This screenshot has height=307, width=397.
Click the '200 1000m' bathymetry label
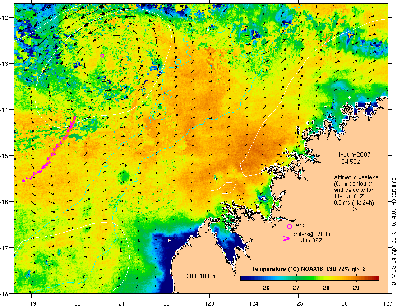pos(202,276)
